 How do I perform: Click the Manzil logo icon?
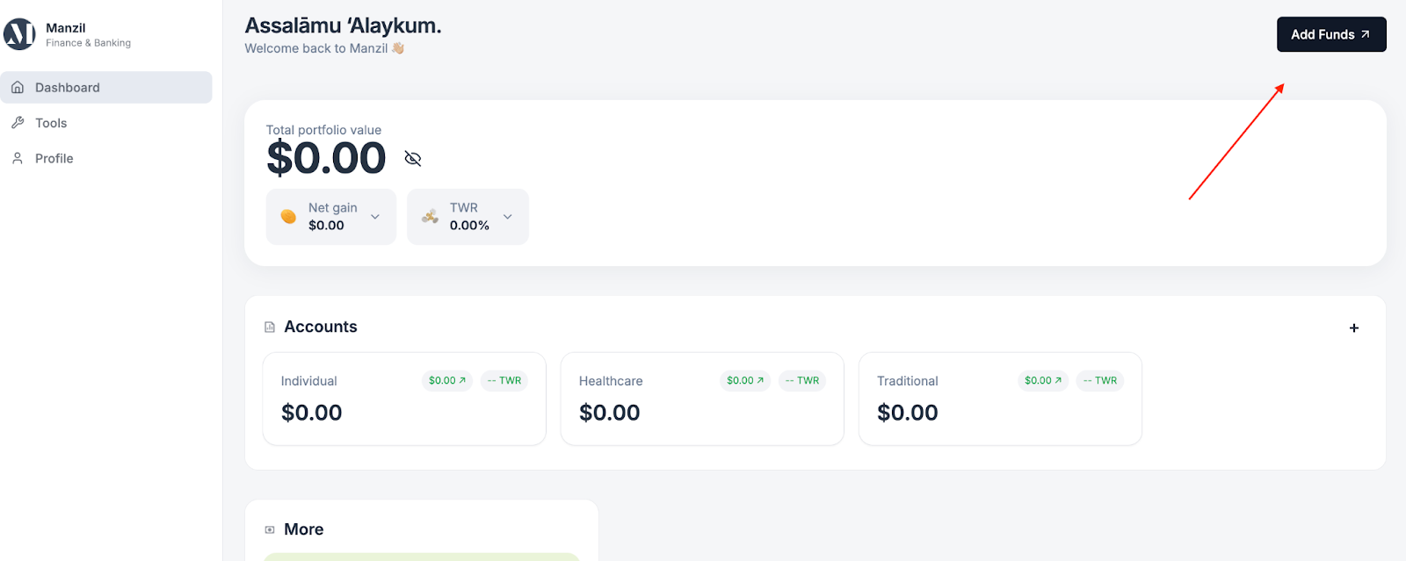click(19, 34)
